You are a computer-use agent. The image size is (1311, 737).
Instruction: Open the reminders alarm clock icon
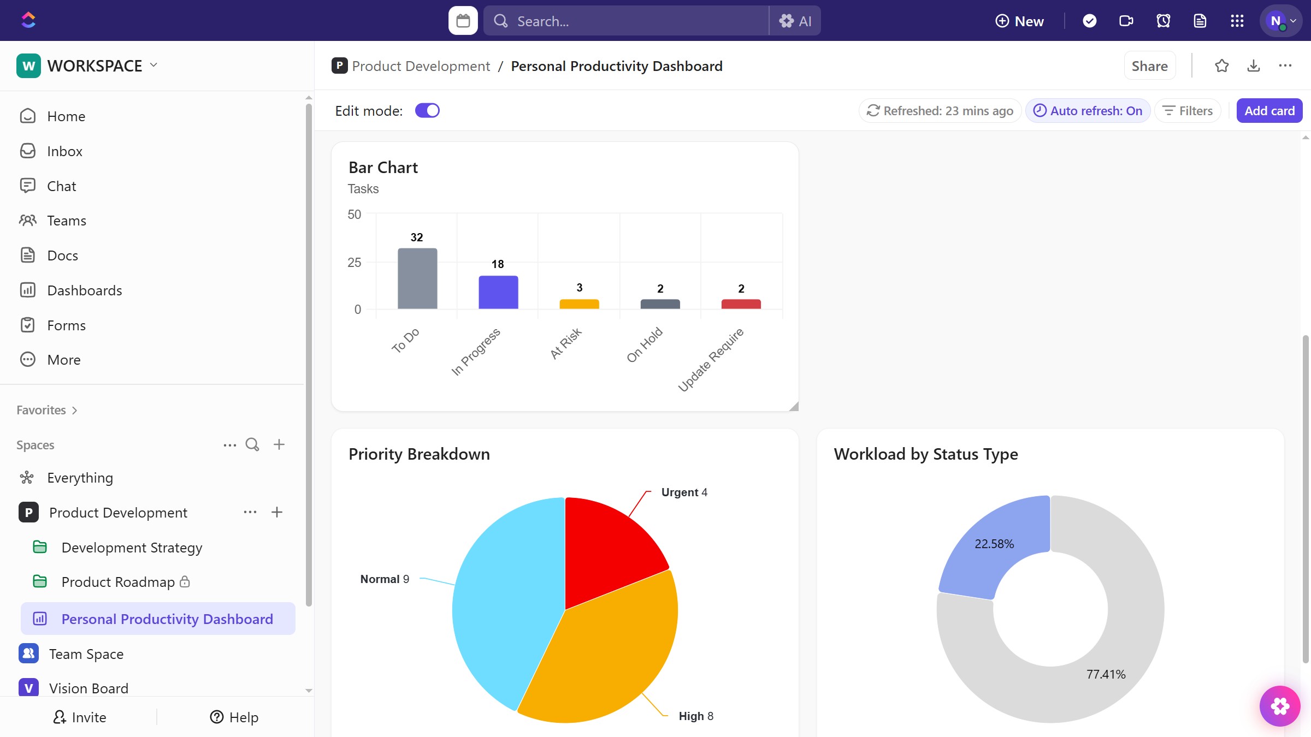click(1163, 21)
